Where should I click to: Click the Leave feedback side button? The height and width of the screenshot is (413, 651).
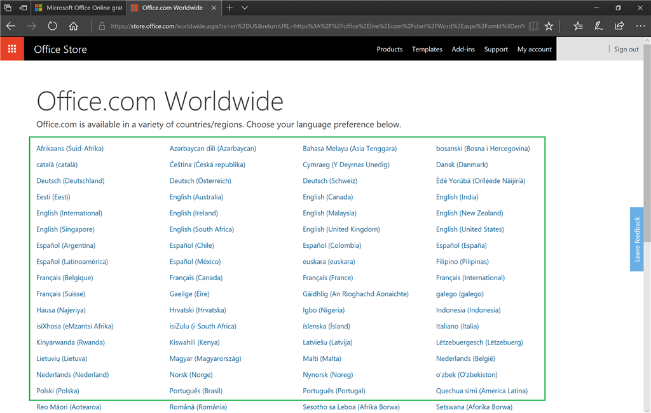(x=637, y=239)
